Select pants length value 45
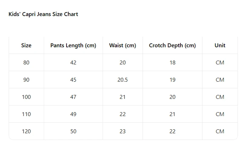 (73, 80)
